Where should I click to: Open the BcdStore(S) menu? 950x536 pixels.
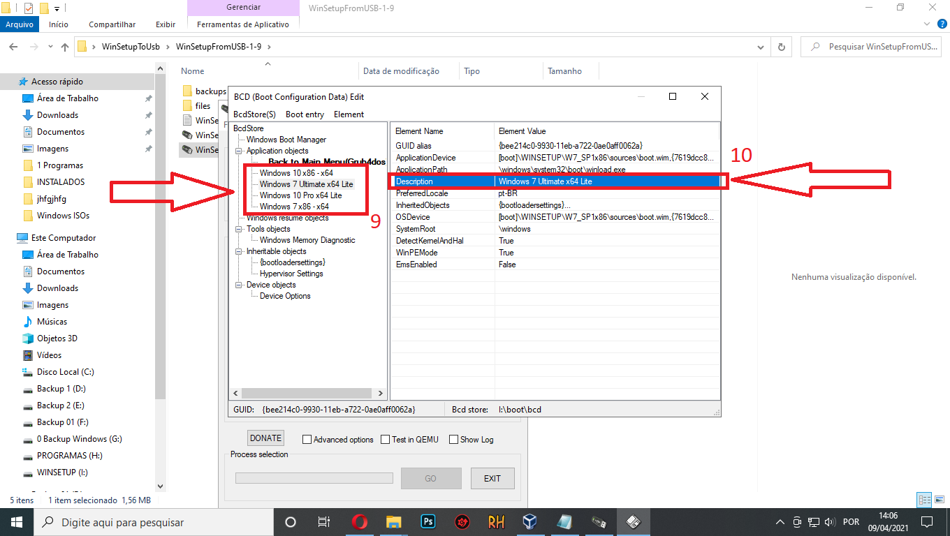[254, 114]
